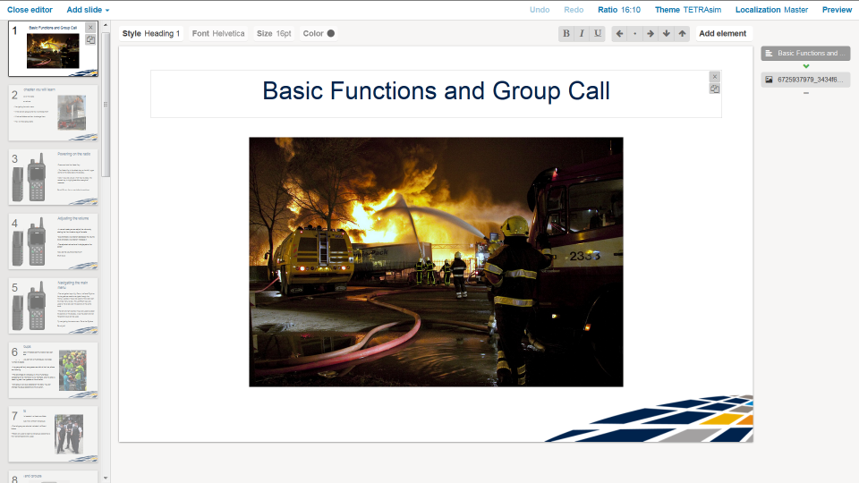Click the right arrow alignment icon
The width and height of the screenshot is (859, 483).
(651, 34)
